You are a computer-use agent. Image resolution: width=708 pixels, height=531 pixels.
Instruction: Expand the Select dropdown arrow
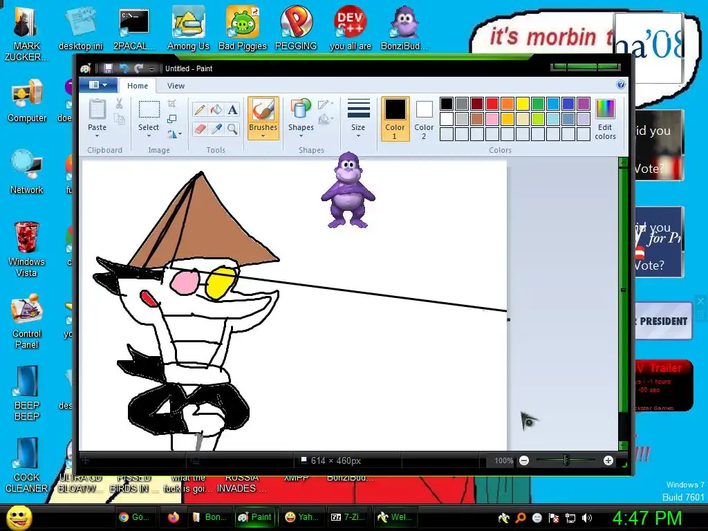click(149, 136)
